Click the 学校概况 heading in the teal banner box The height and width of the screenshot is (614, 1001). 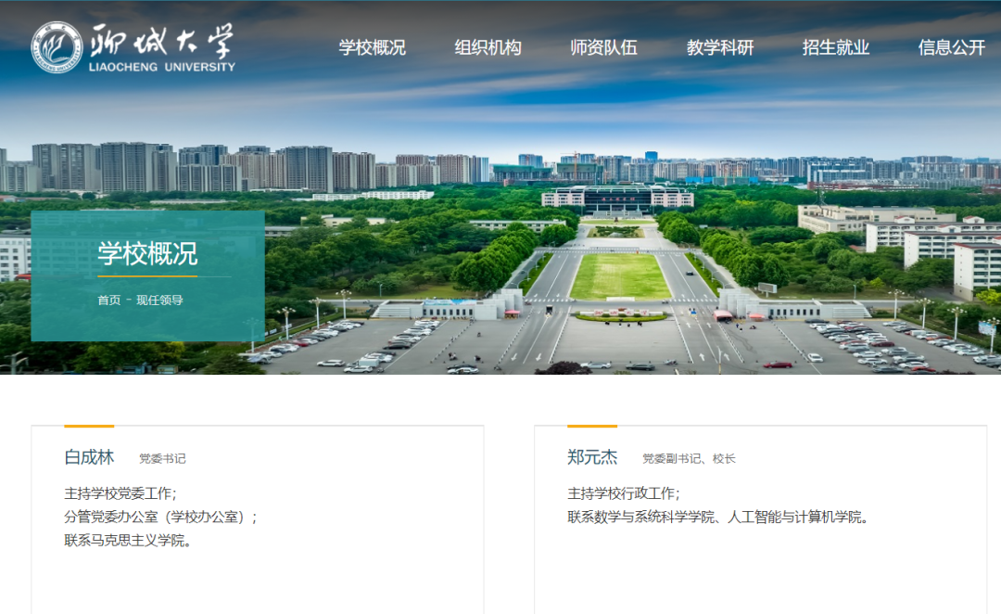pyautogui.click(x=147, y=253)
